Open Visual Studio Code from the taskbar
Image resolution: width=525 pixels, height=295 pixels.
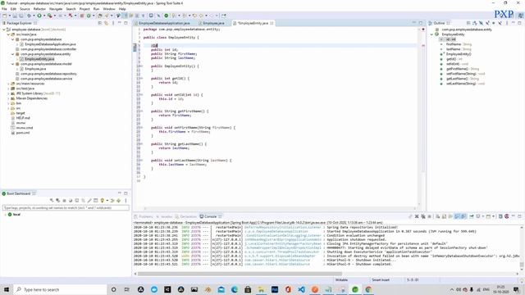pyautogui.click(x=301, y=289)
